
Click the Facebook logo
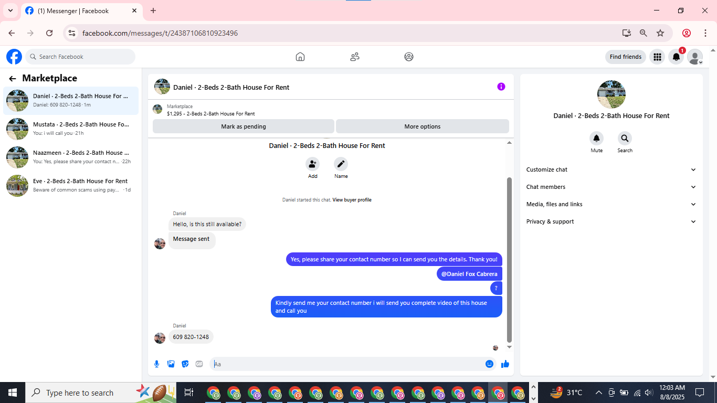pos(14,57)
